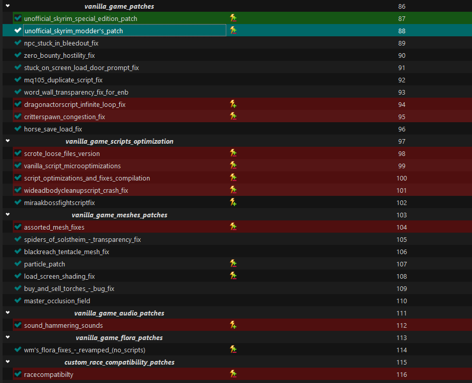This screenshot has width=472, height=383.
Task: Click conflict icon on scrote_loose_files_version row
Action: pos(233,153)
